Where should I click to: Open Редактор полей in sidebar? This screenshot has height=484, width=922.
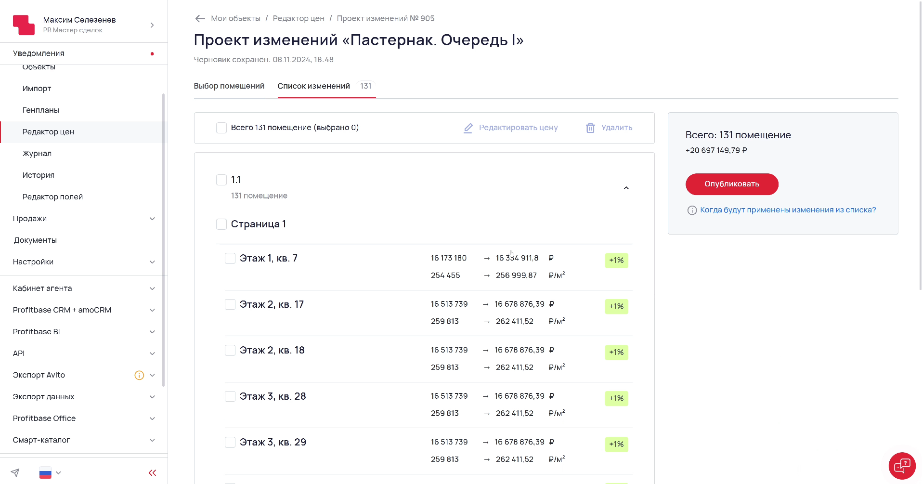pyautogui.click(x=52, y=197)
